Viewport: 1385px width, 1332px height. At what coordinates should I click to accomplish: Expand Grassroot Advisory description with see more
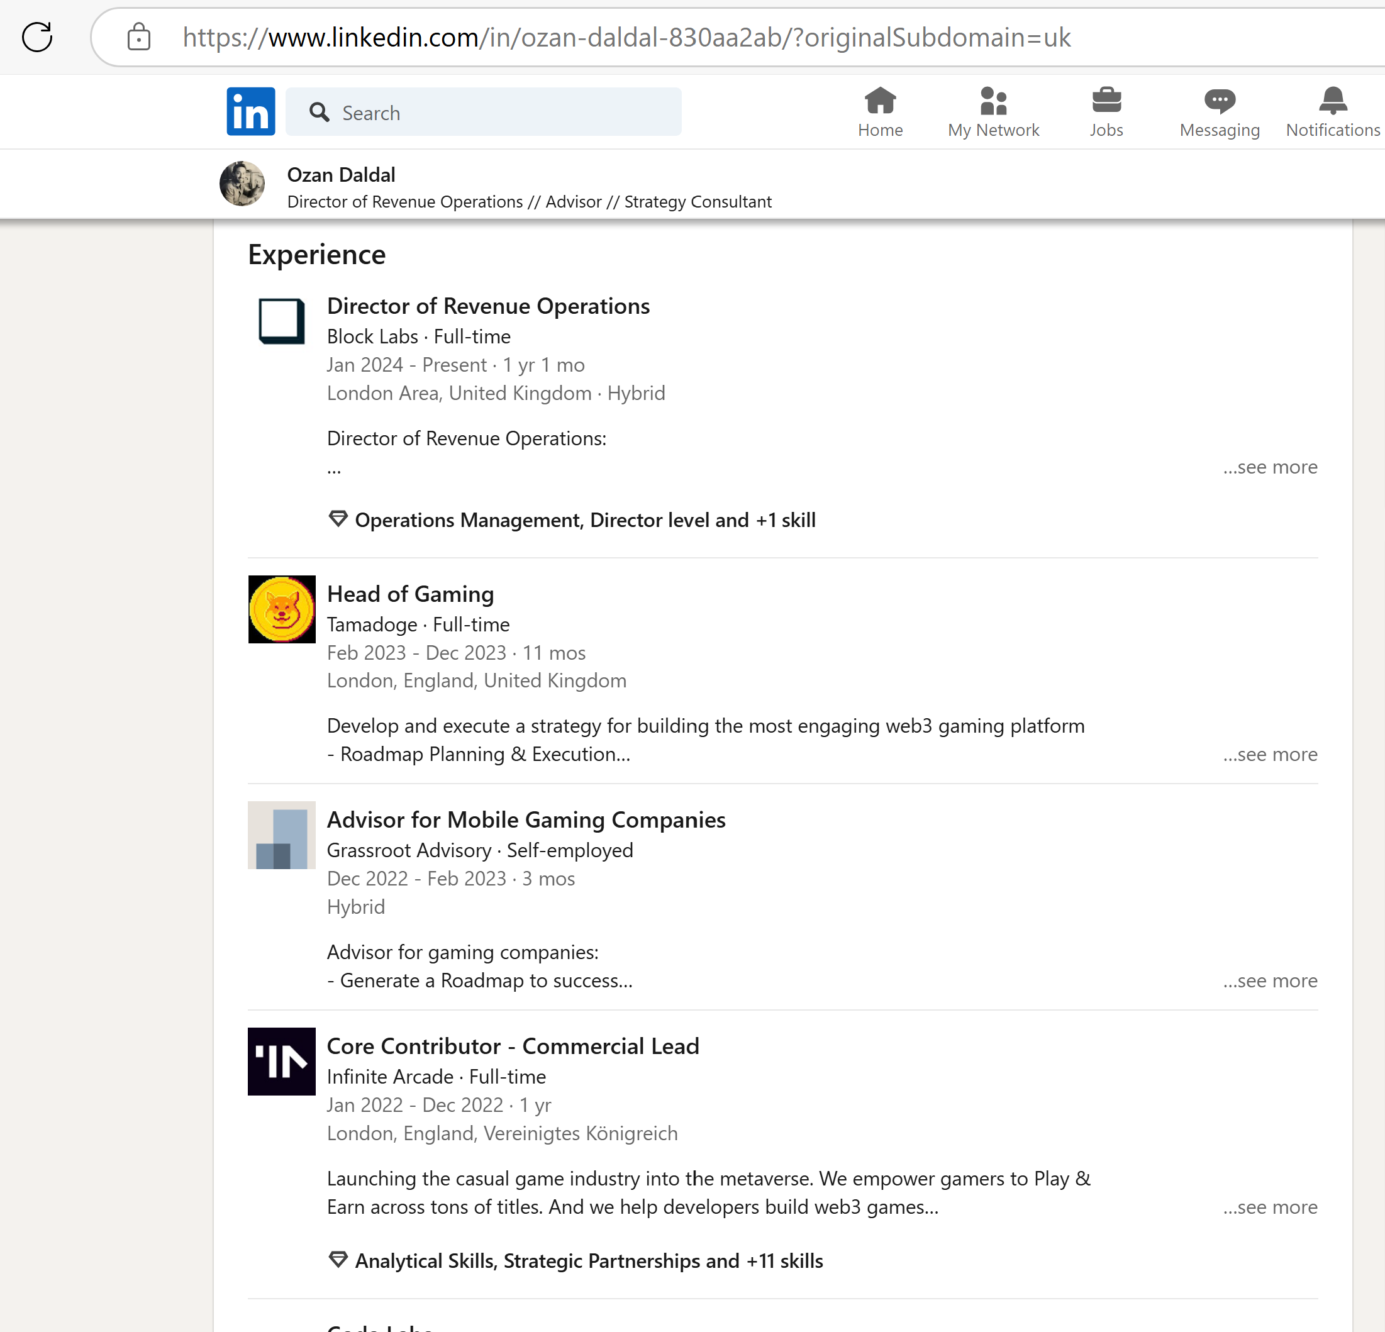[1271, 981]
